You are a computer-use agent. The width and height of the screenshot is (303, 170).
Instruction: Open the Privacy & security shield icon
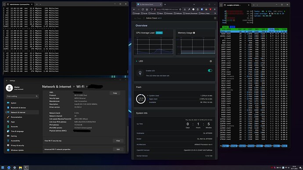coord(8,145)
